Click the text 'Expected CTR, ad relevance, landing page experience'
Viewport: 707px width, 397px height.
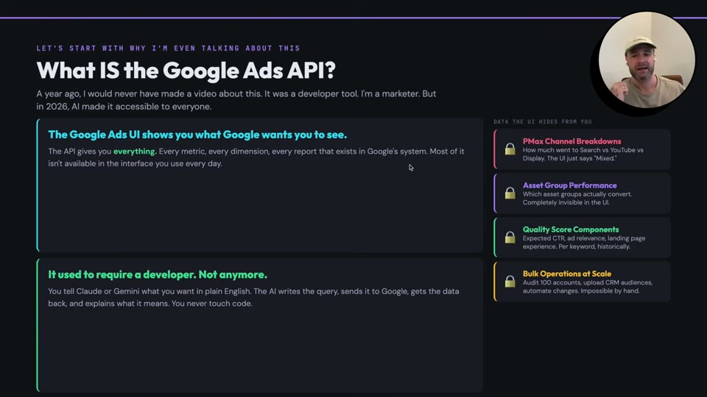[584, 242]
